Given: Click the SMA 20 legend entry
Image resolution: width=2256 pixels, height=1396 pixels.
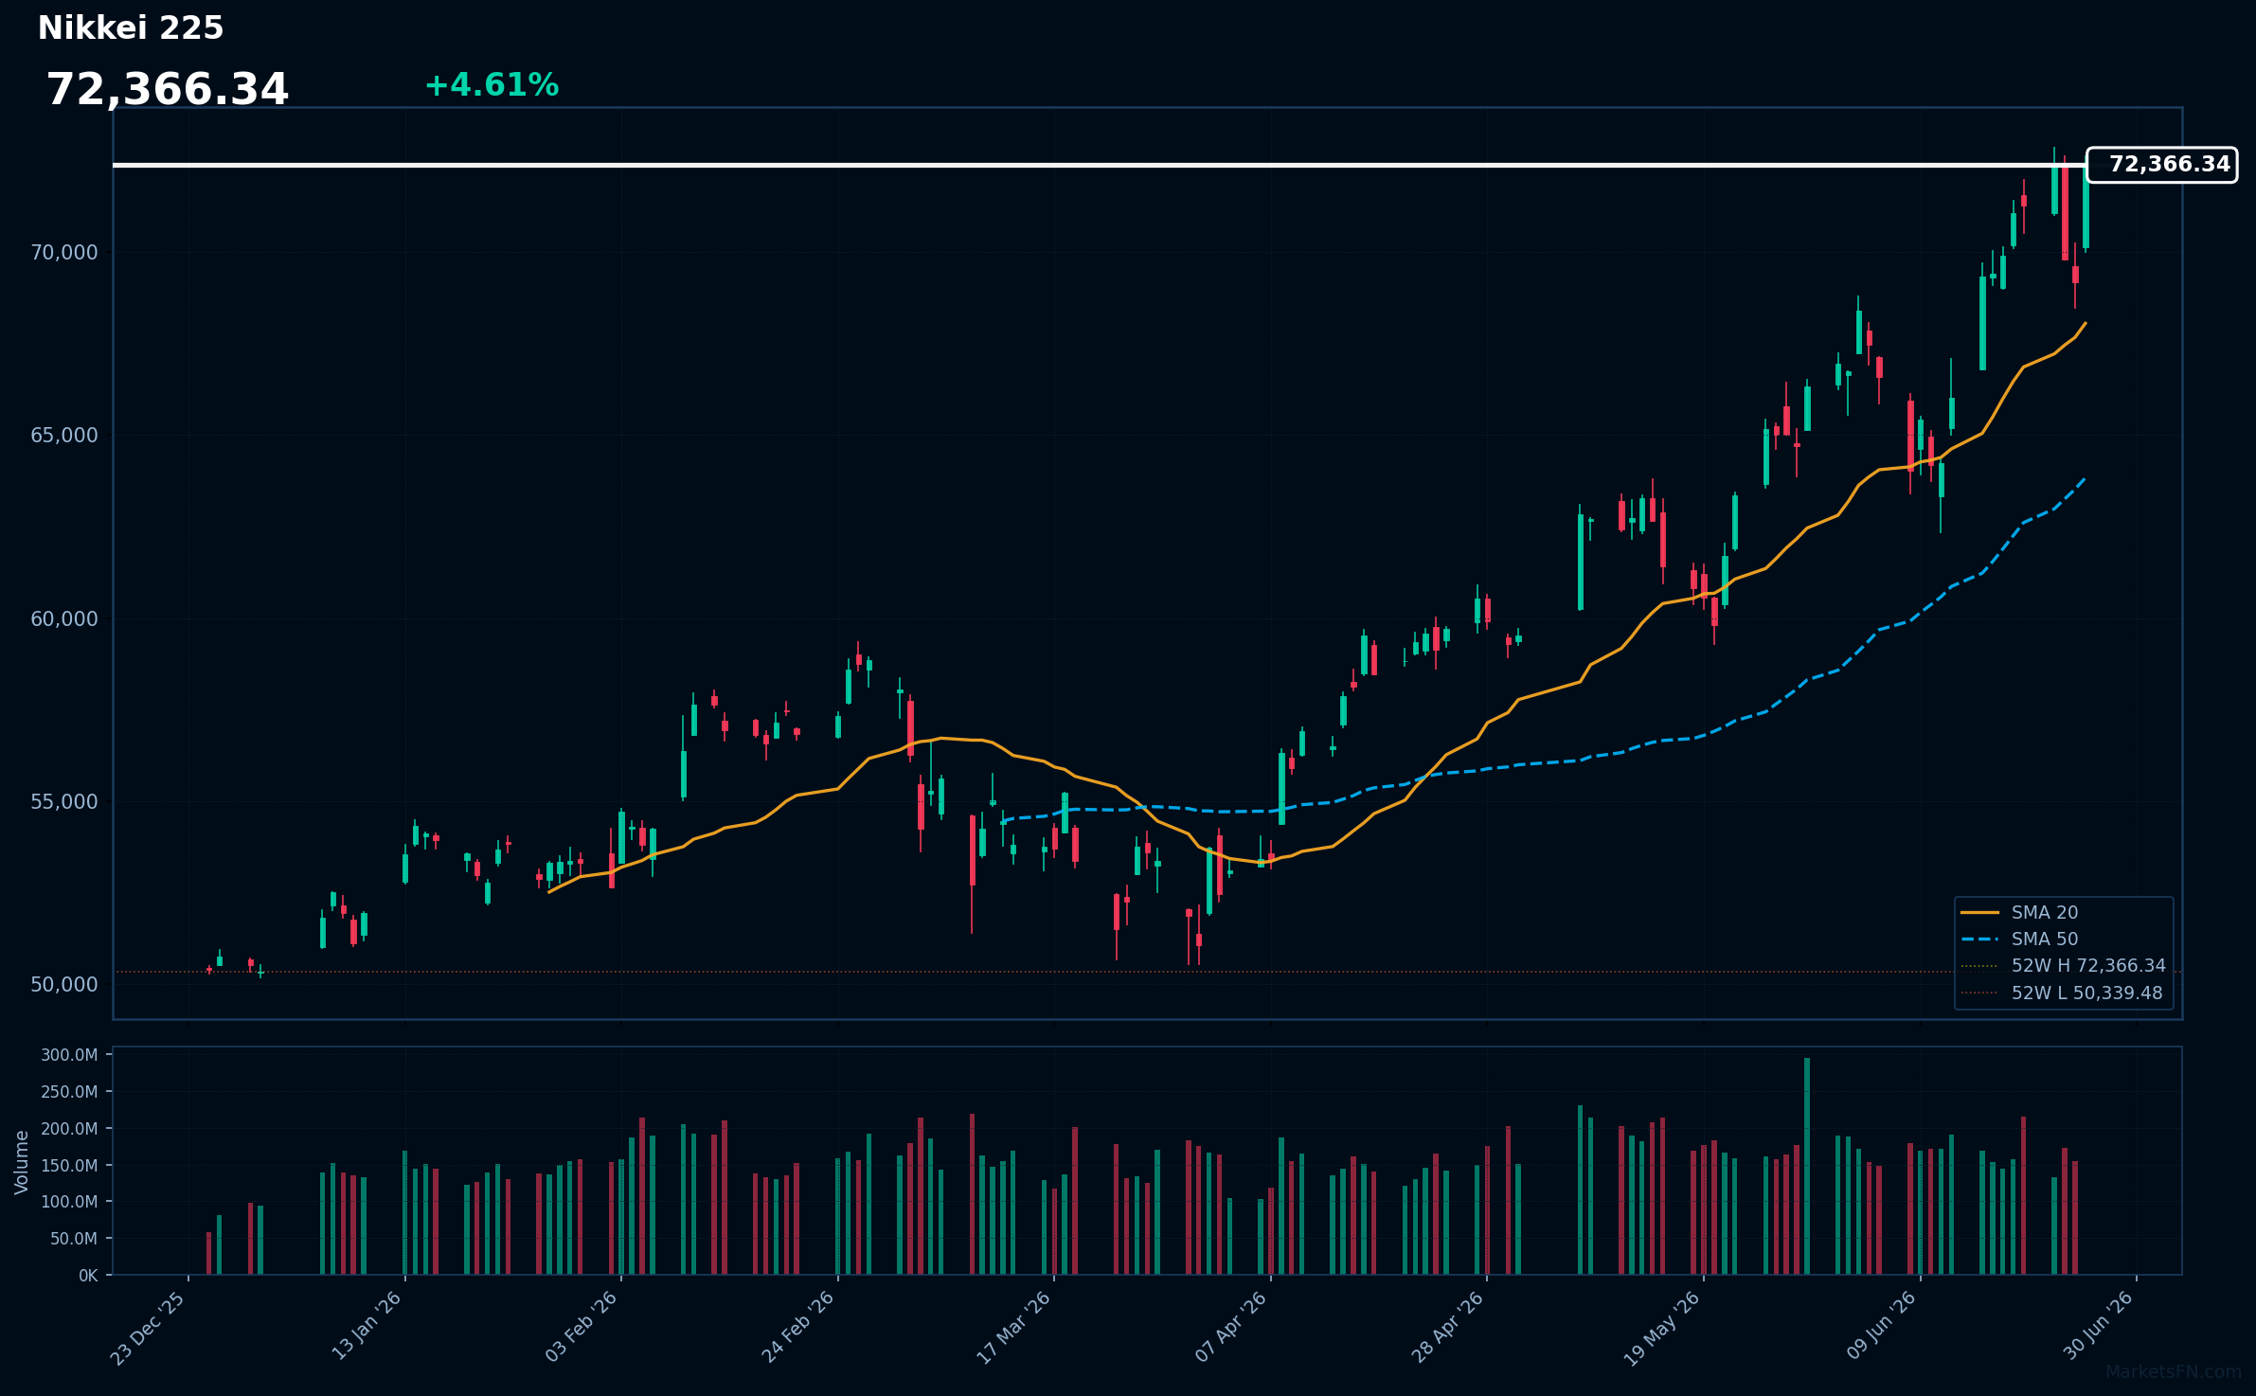Looking at the screenshot, I should pyautogui.click(x=2019, y=913).
